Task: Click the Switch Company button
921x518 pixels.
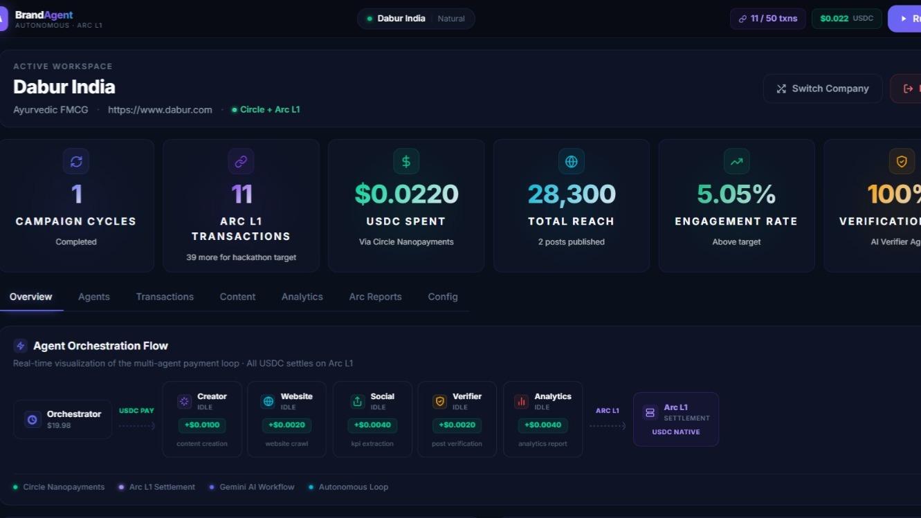Action: pos(823,89)
